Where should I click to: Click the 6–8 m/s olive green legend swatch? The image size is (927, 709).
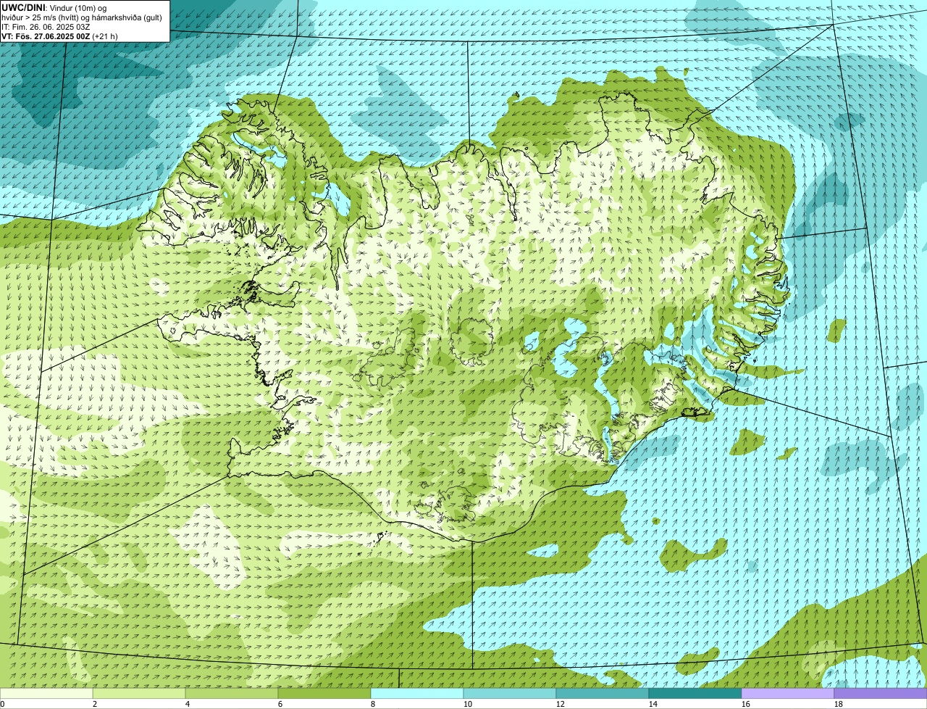(x=324, y=693)
